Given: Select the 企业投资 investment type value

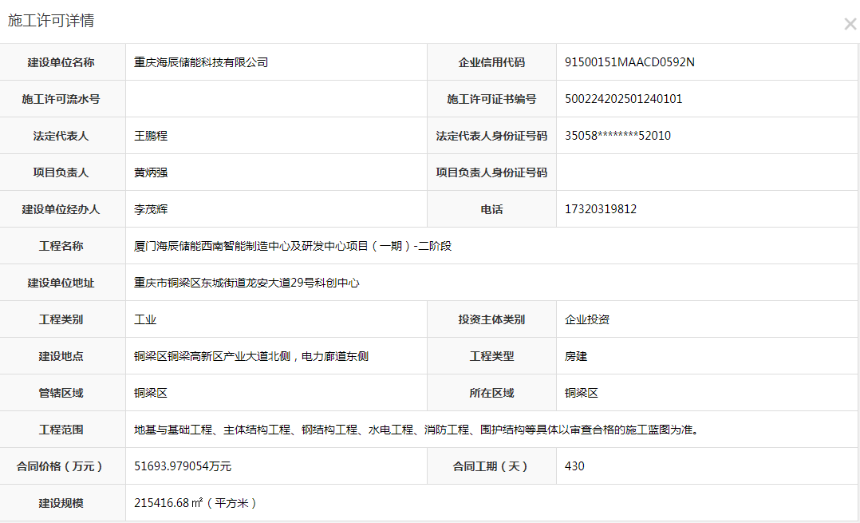Looking at the screenshot, I should tap(587, 319).
